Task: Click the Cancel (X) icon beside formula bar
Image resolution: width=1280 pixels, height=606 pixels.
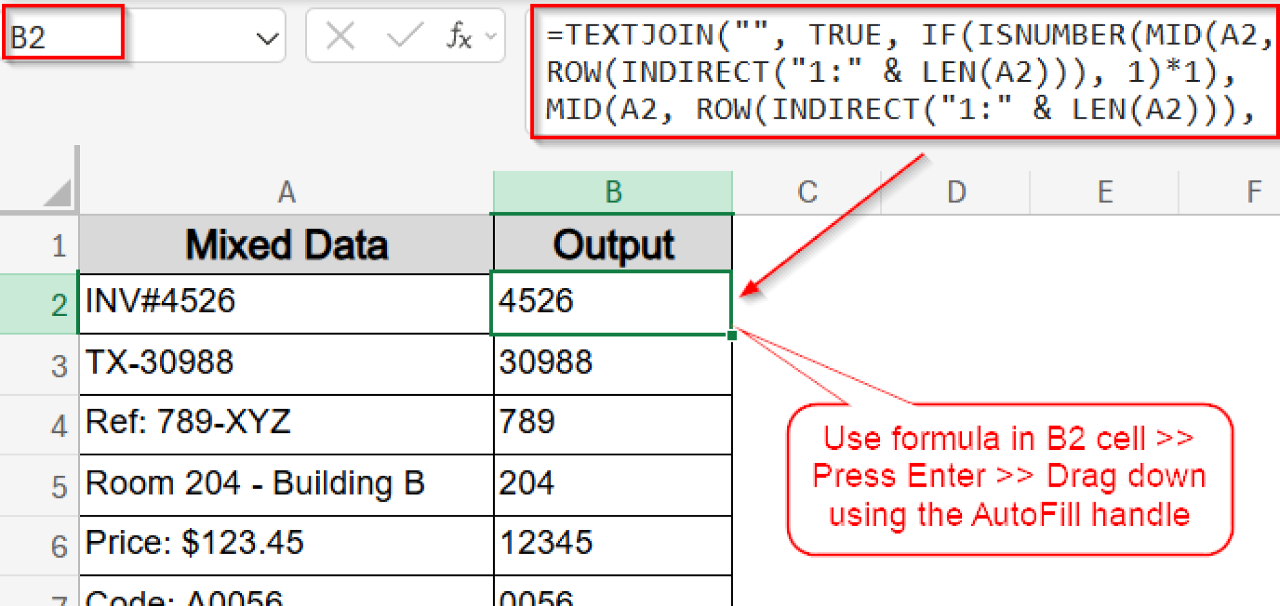Action: (x=340, y=36)
